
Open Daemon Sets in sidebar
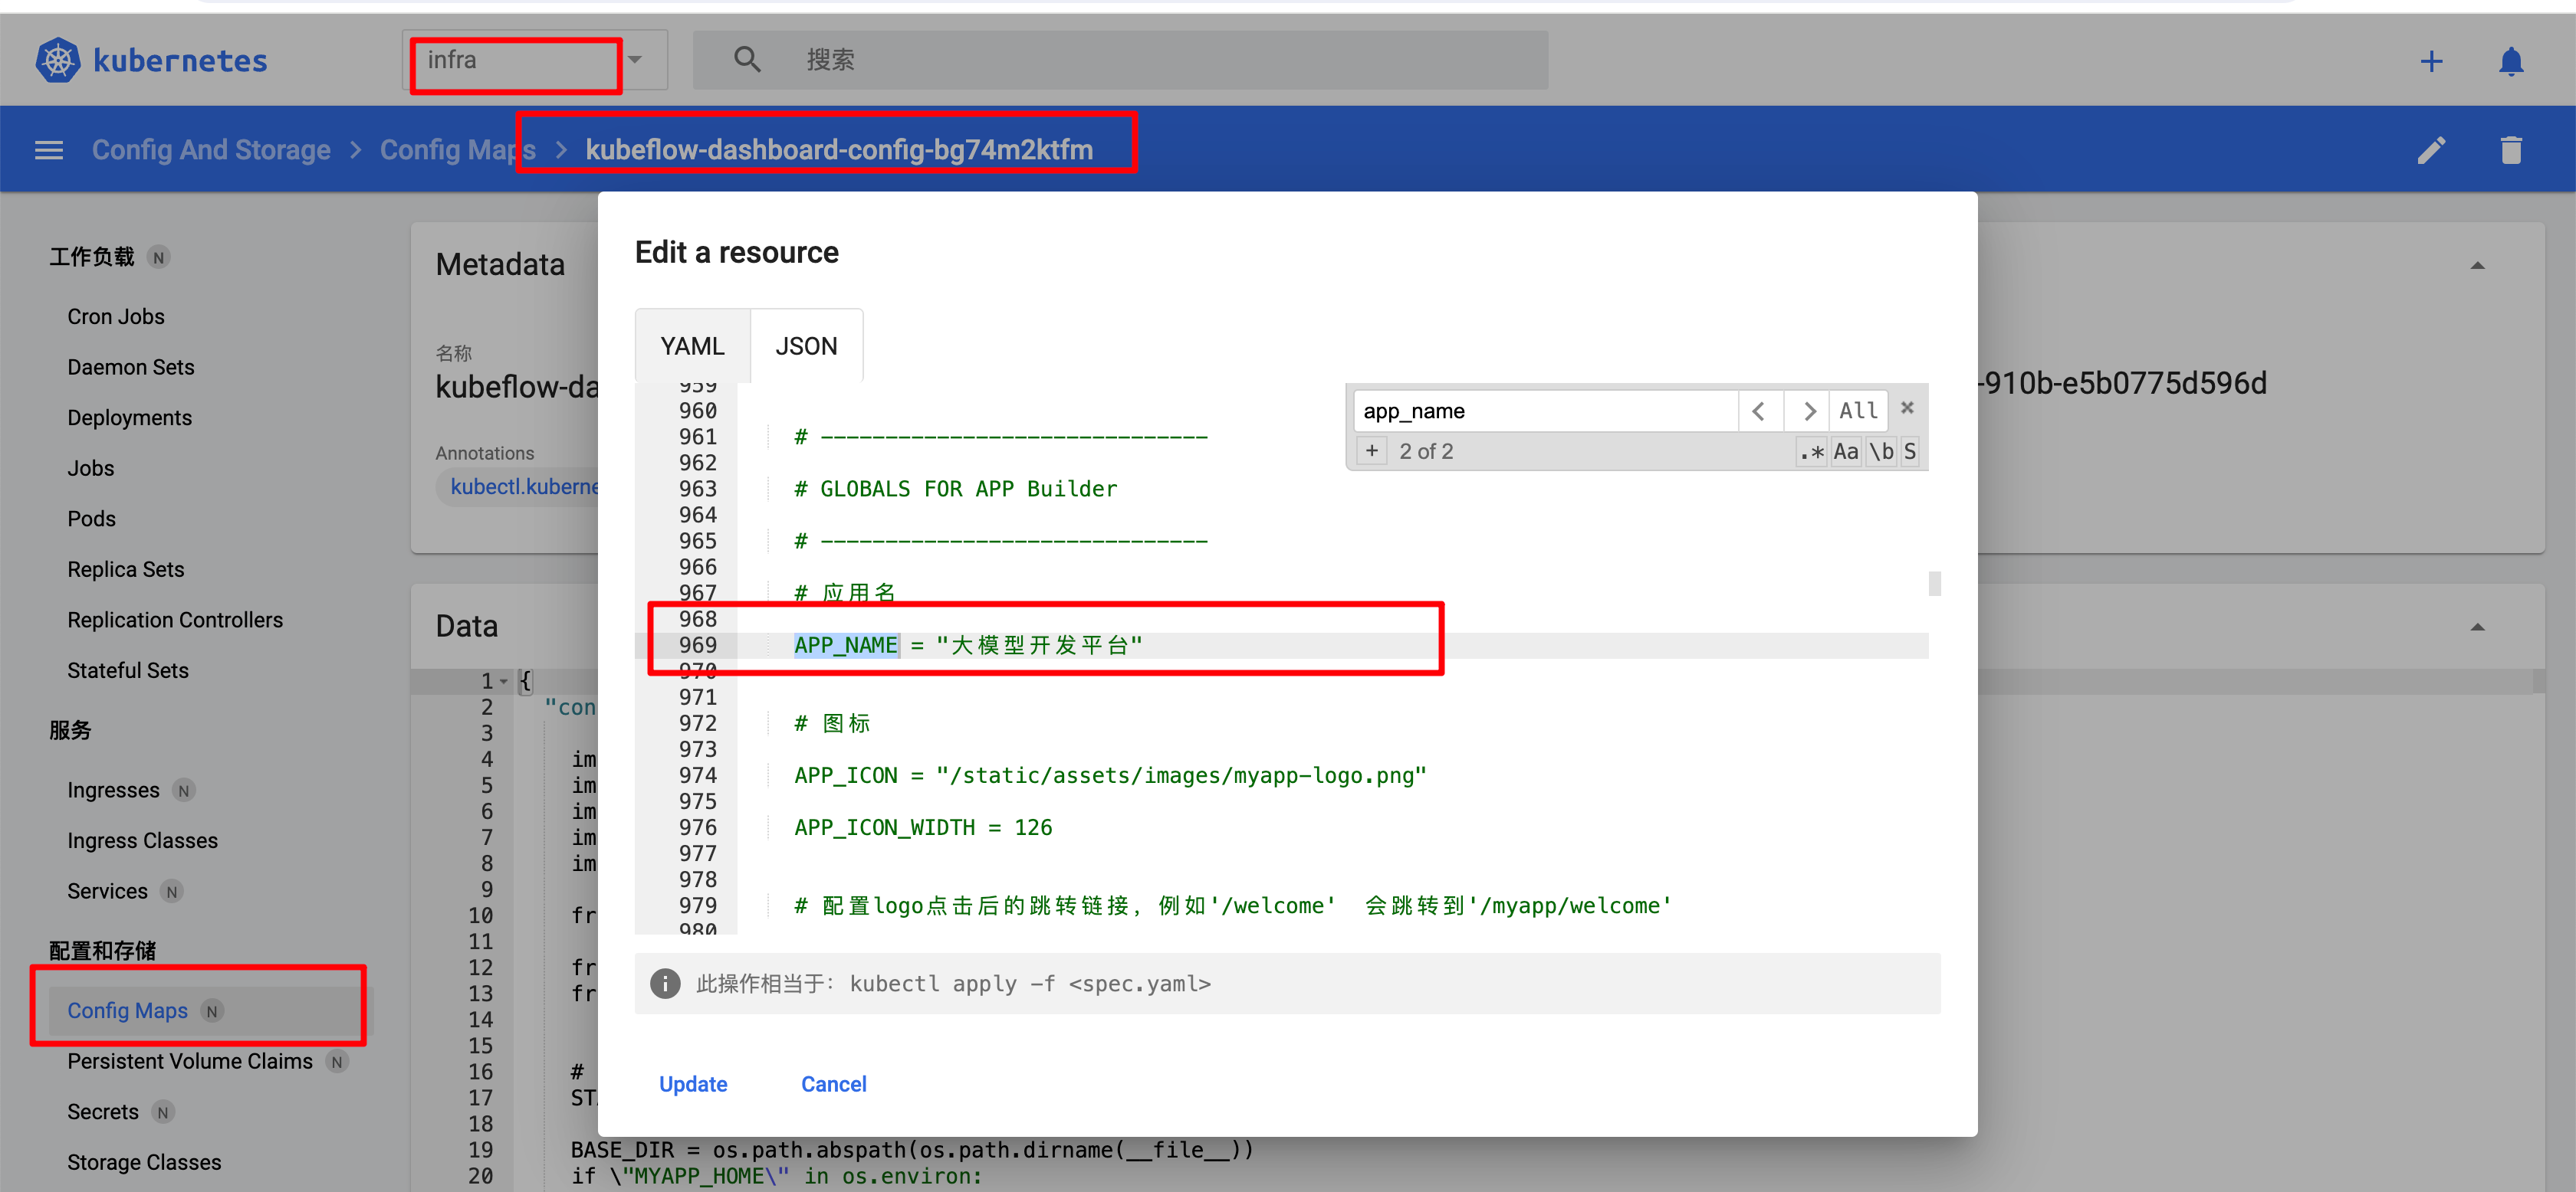click(x=131, y=367)
